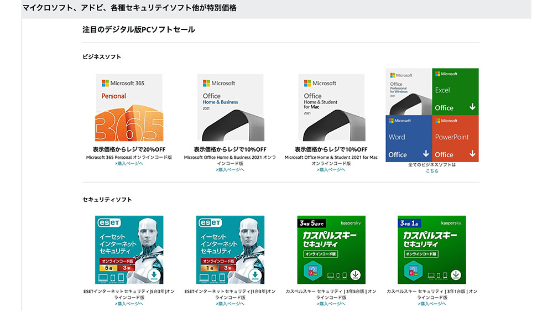Click the Office Home & Business 2021 title text
Viewport: 553px width, 311px height.
(x=230, y=160)
